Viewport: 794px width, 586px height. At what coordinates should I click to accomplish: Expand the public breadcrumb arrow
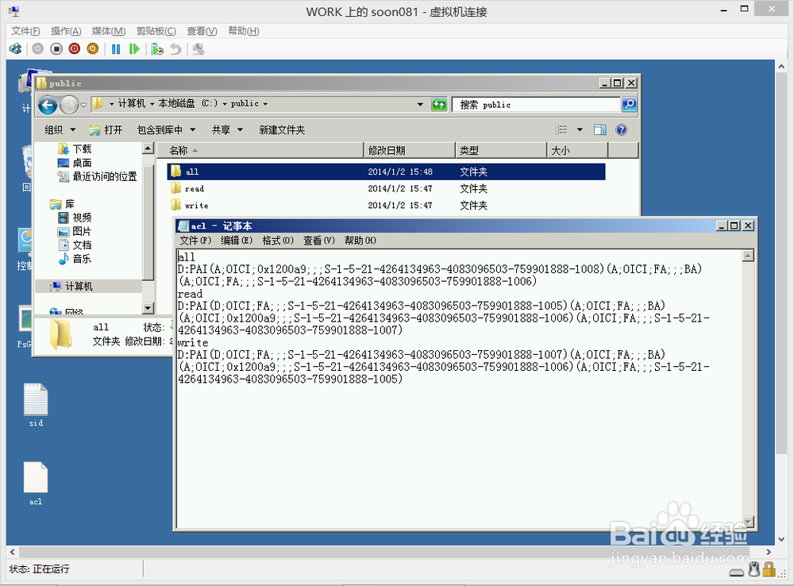pyautogui.click(x=265, y=104)
